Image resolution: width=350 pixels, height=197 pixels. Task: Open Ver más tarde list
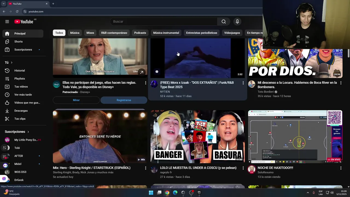[23, 95]
